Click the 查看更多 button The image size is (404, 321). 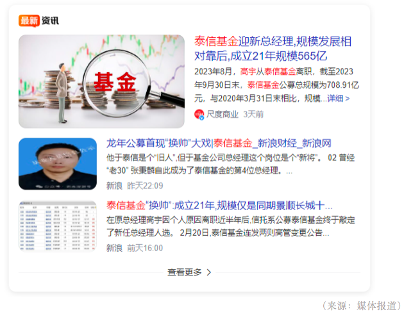pyautogui.click(x=189, y=272)
